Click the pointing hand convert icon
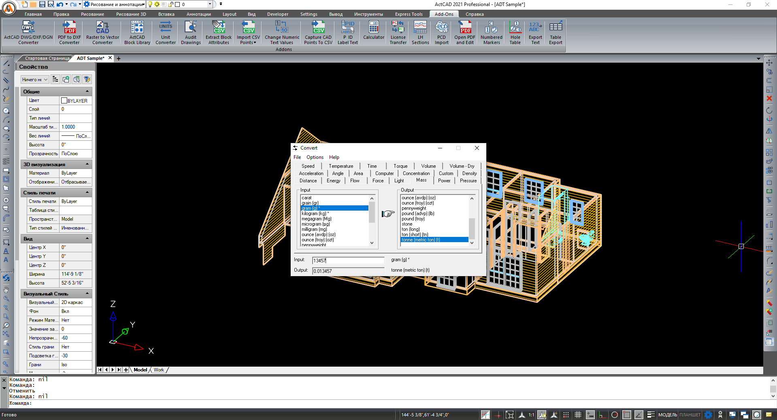The height and width of the screenshot is (420, 777). point(388,213)
